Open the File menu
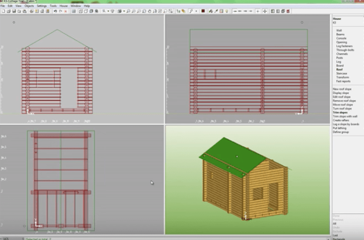 (x=2, y=6)
